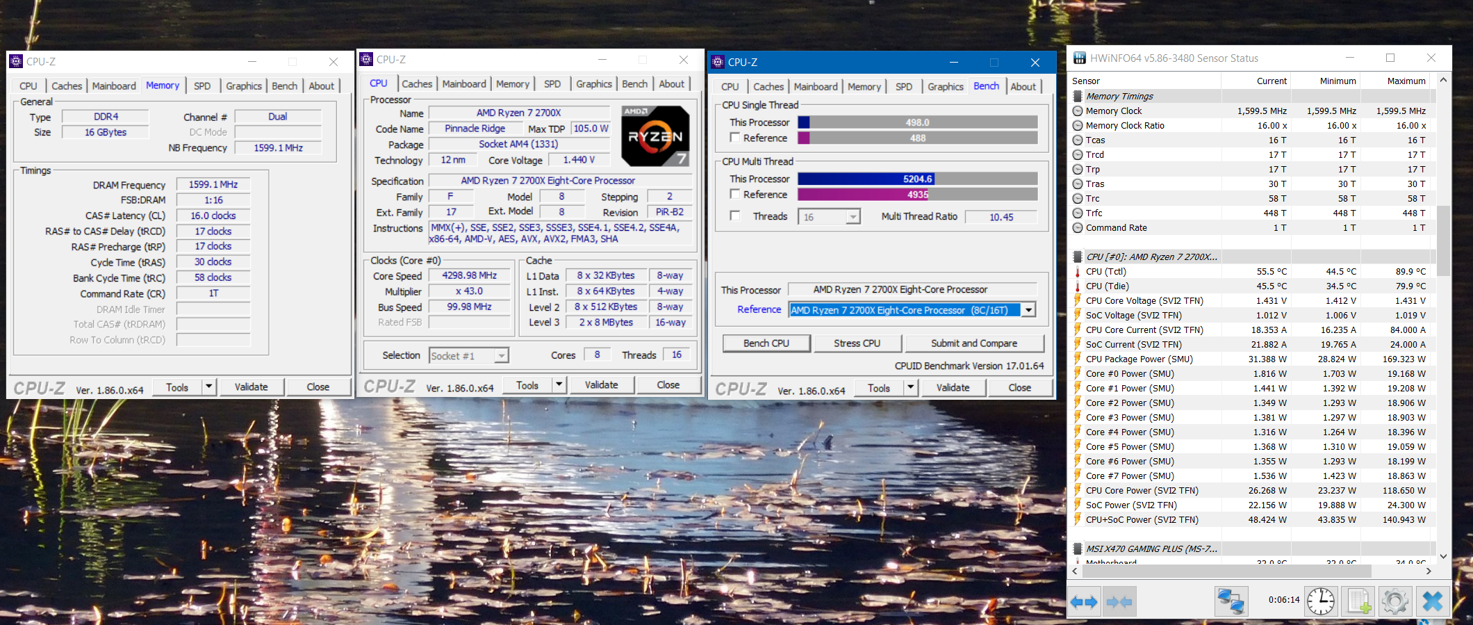Open HWiNFO sensor settings gear icon

[x=1394, y=602]
